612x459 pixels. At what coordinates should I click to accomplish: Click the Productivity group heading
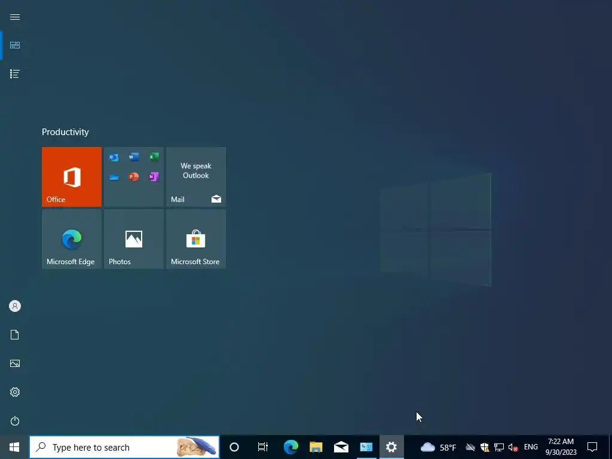[65, 132]
